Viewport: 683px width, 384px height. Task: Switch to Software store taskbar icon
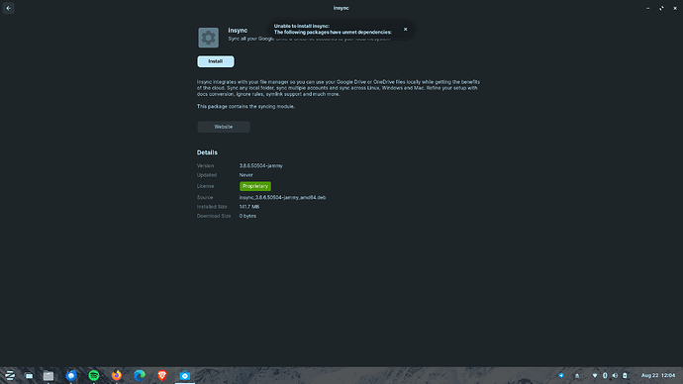coord(185,375)
